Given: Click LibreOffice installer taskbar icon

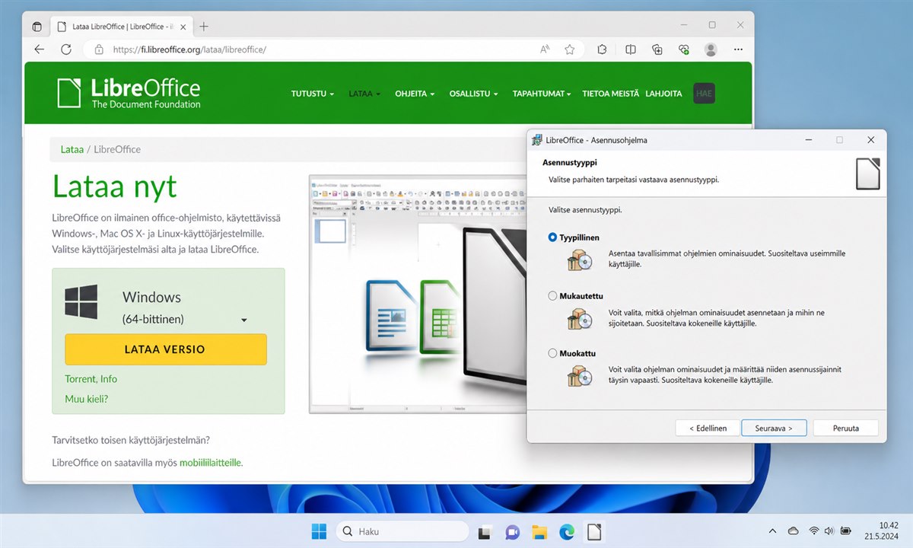Looking at the screenshot, I should 593,532.
